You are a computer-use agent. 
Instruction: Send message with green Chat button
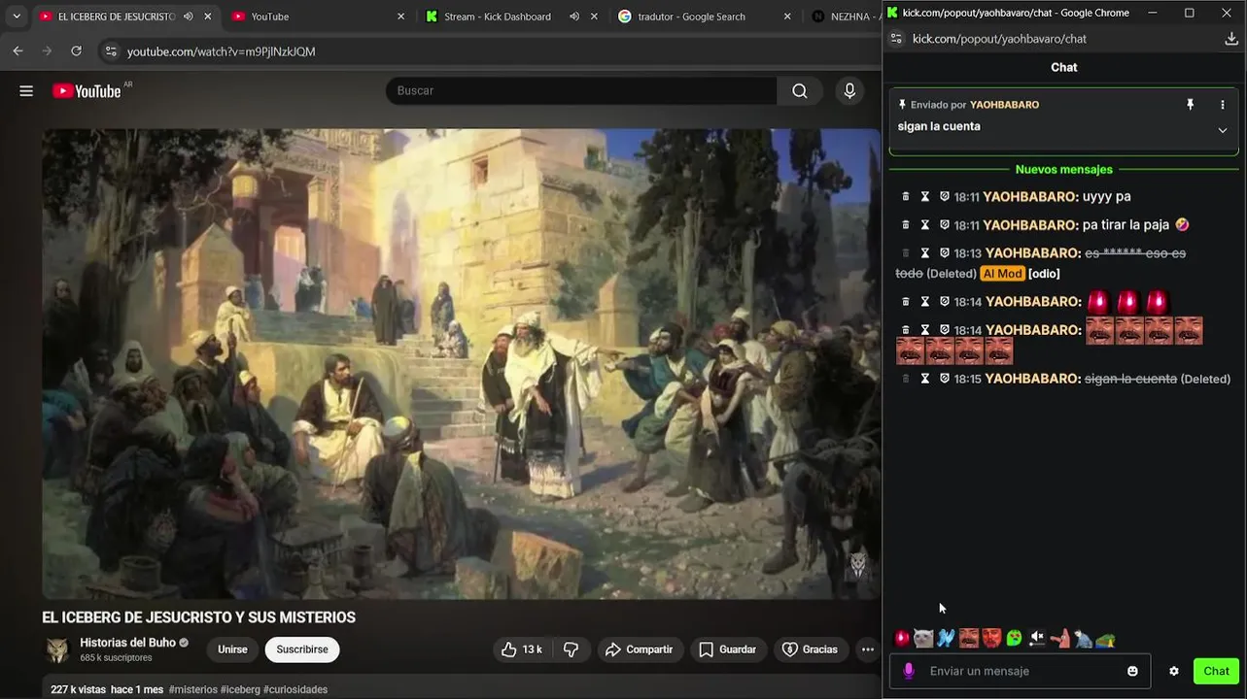pos(1217,671)
